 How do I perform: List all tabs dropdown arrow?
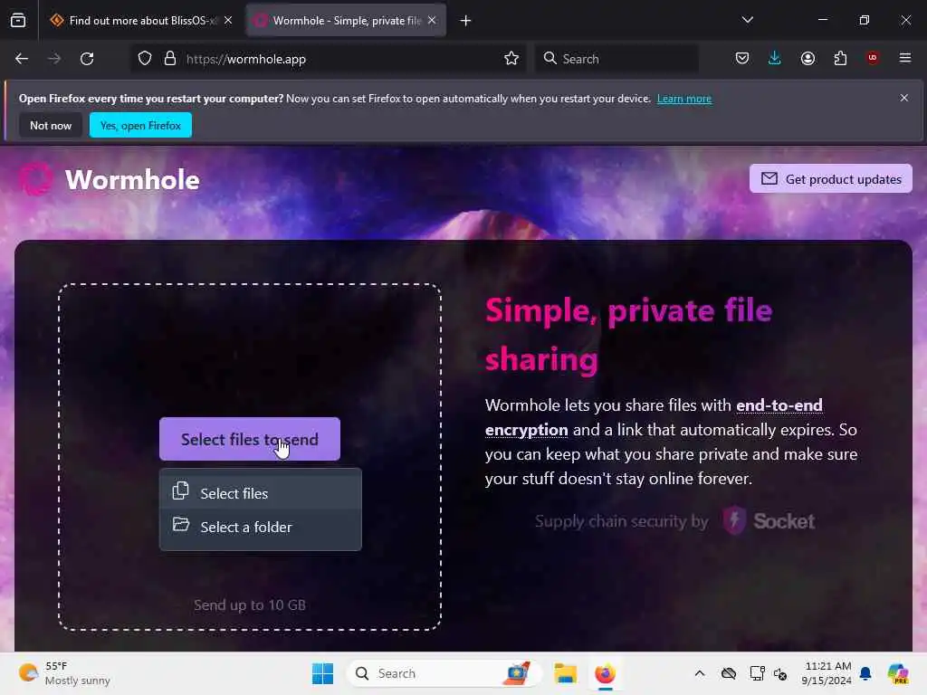click(747, 20)
